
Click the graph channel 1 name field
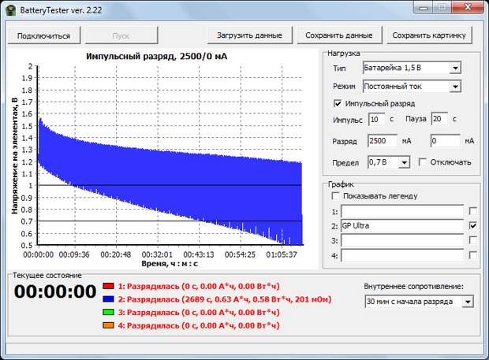pos(402,211)
